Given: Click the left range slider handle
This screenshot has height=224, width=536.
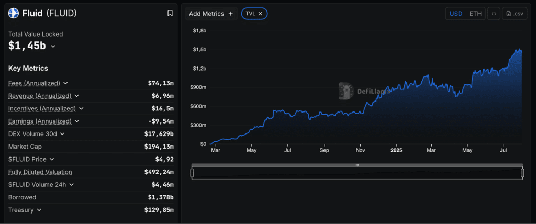Looking at the screenshot, I should pyautogui.click(x=192, y=173).
